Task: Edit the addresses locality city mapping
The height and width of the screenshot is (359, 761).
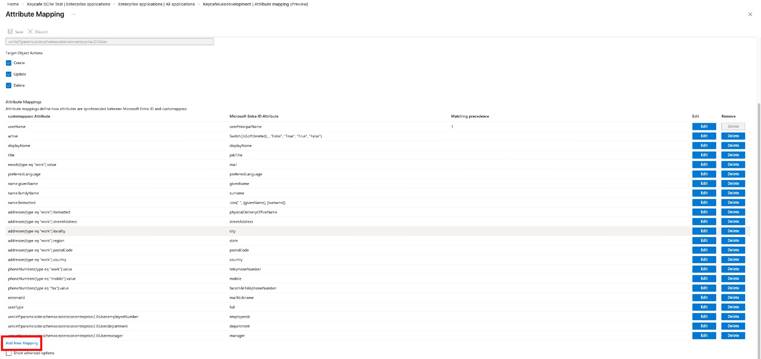Action: tap(704, 231)
